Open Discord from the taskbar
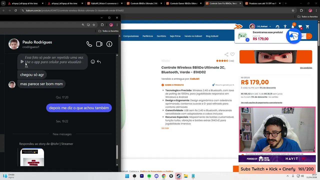This screenshot has height=180, width=320. point(156,176)
